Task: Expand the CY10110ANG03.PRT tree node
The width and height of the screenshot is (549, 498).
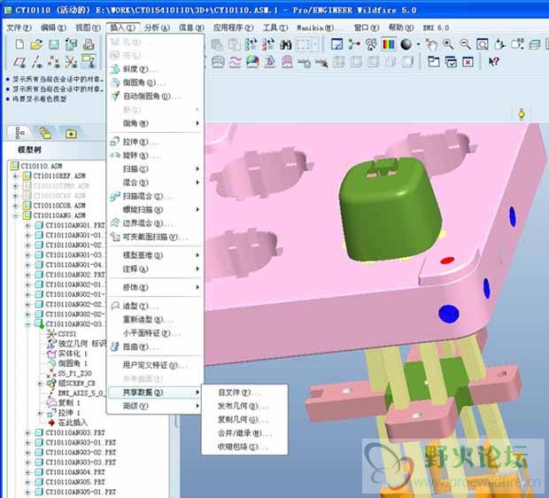Action: coord(27,432)
